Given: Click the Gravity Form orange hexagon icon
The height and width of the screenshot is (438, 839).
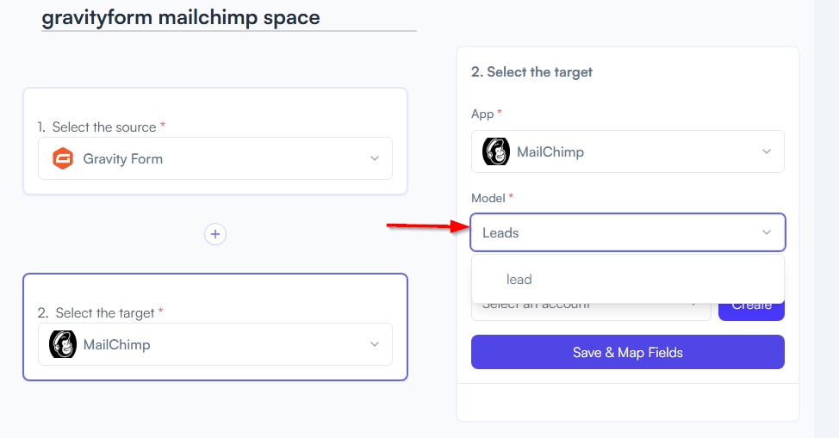Looking at the screenshot, I should [63, 158].
